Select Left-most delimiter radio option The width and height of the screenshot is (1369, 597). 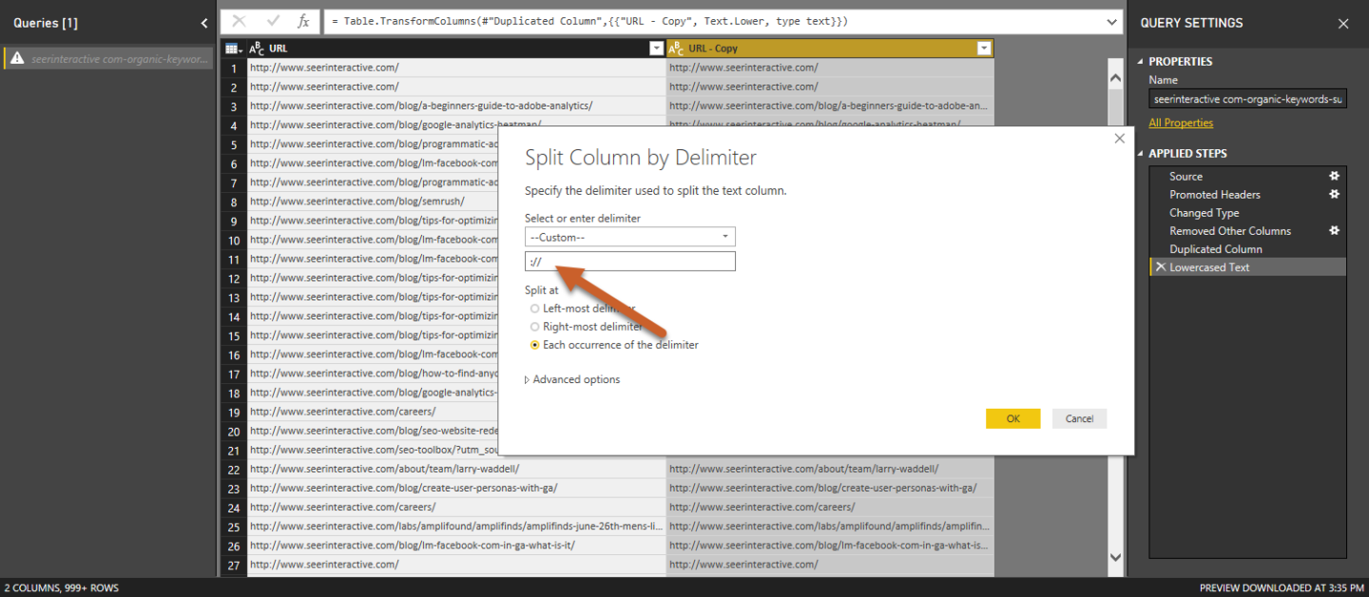(535, 309)
